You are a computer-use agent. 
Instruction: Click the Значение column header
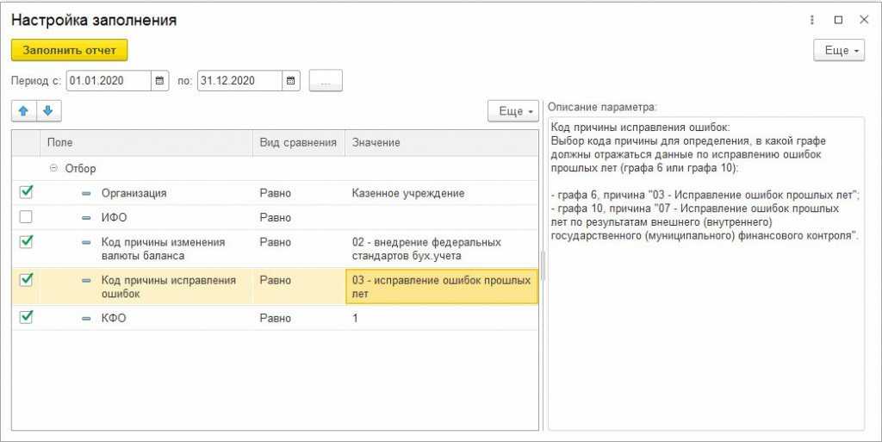coord(442,143)
